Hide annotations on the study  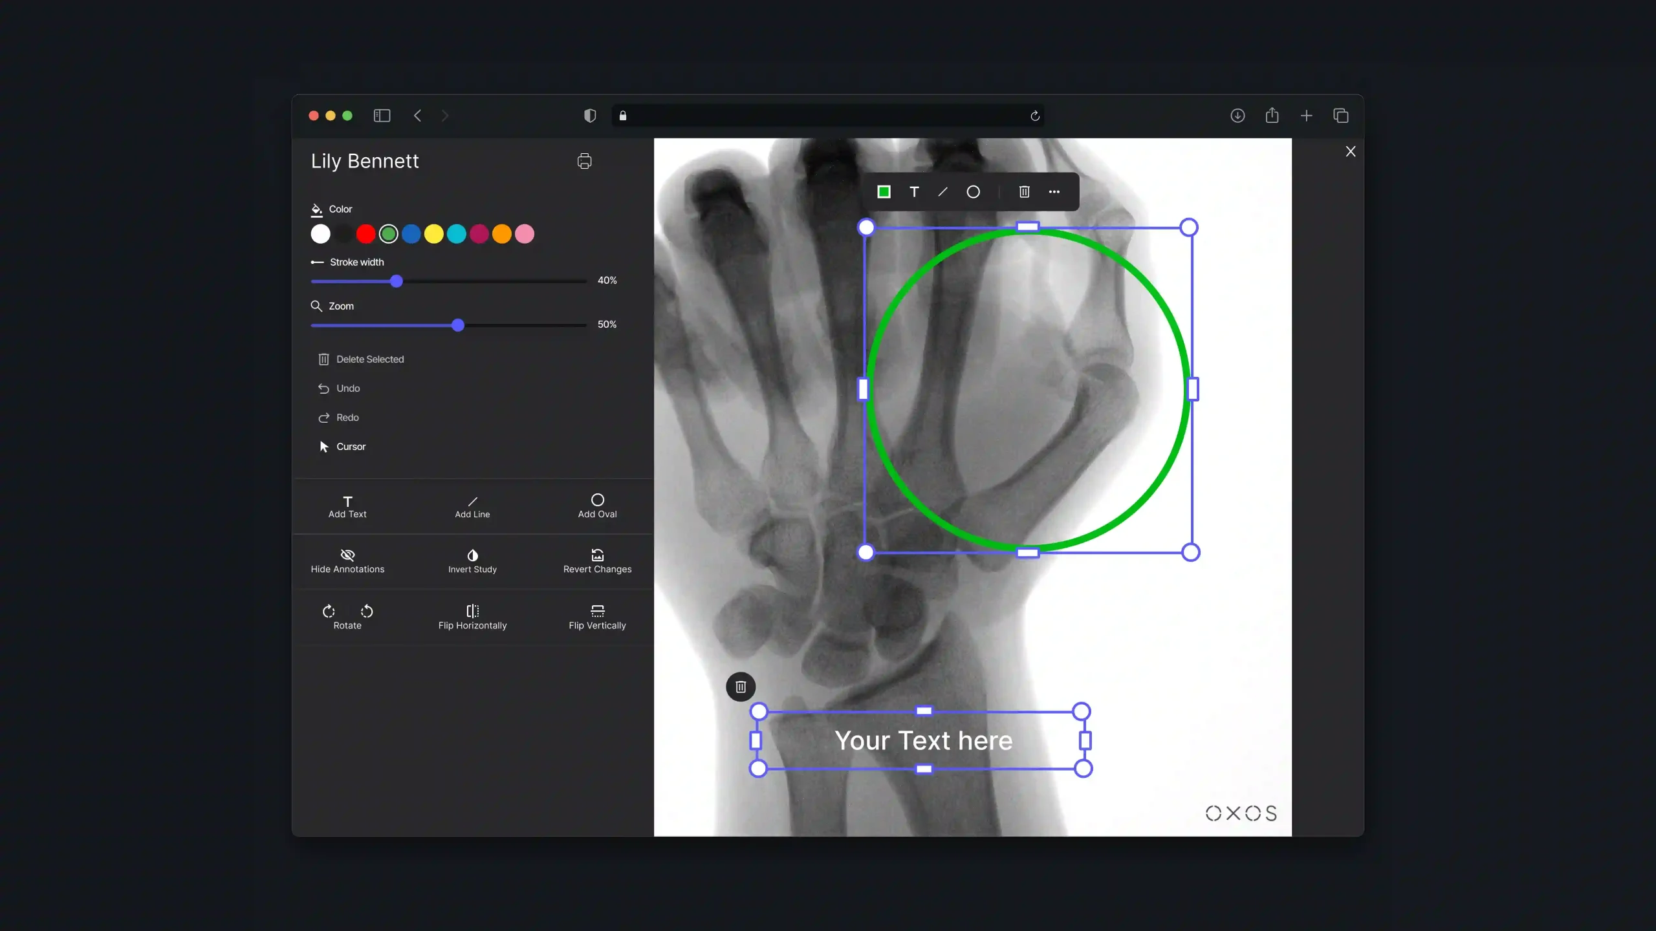tap(347, 561)
